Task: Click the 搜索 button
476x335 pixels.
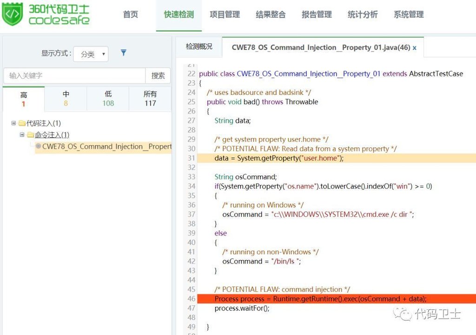Action: [158, 75]
